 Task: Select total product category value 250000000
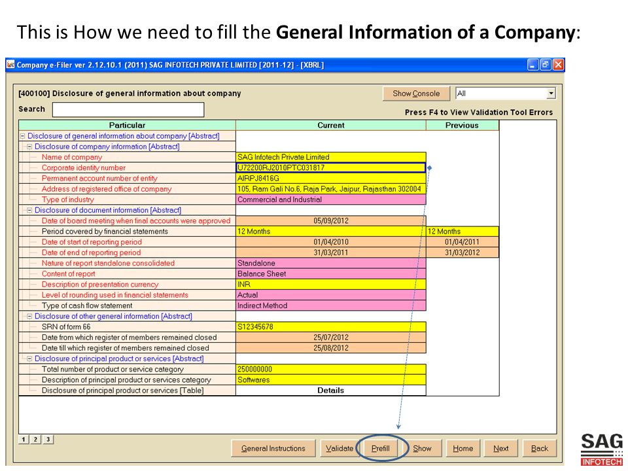point(331,369)
